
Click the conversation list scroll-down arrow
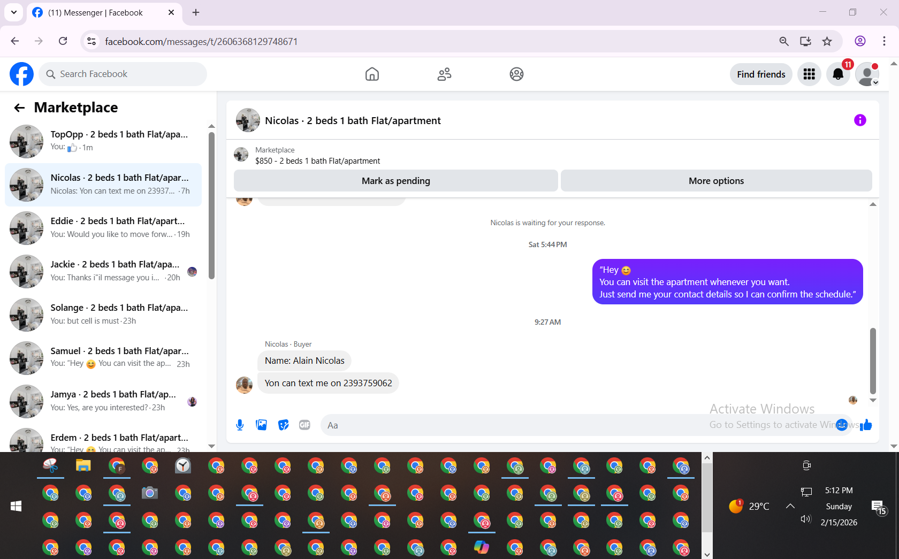click(x=211, y=446)
